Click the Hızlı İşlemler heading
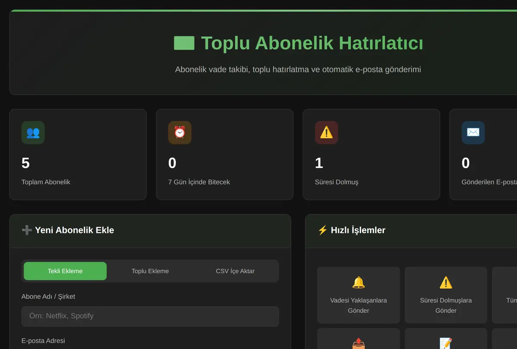517x349 pixels. pyautogui.click(x=358, y=230)
